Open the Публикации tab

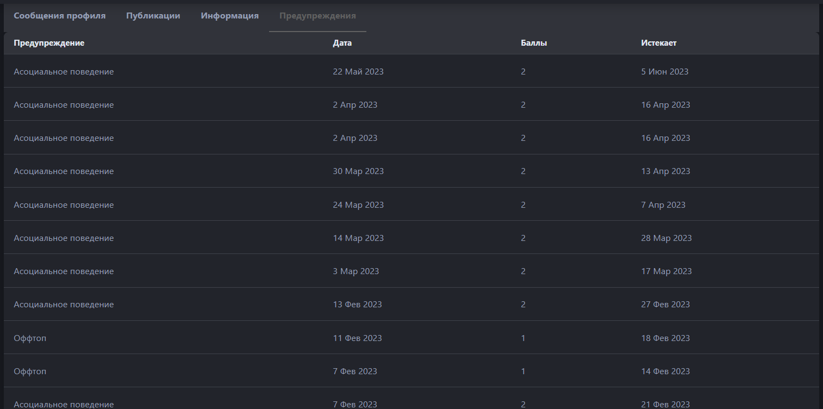tap(153, 16)
